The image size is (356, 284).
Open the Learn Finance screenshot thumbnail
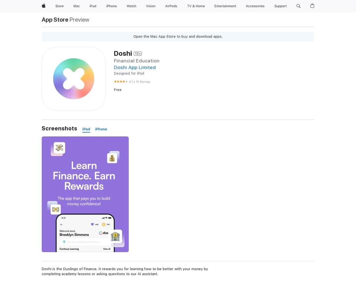tap(85, 194)
